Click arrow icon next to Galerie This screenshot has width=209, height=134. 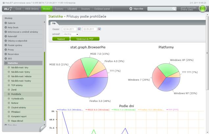point(6,23)
